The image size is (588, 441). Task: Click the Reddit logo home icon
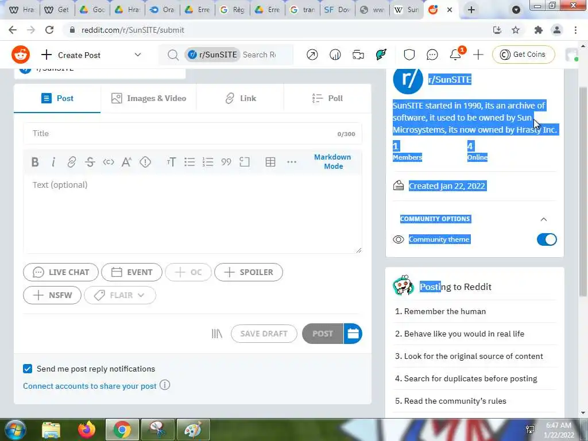coord(21,55)
